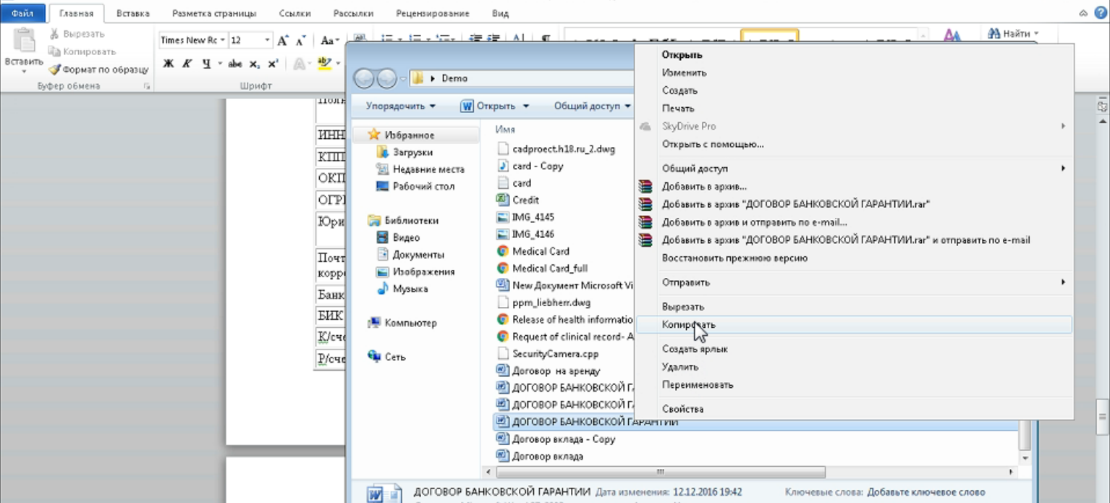
Task: Open text effects glowing A icon
Action: click(x=298, y=64)
